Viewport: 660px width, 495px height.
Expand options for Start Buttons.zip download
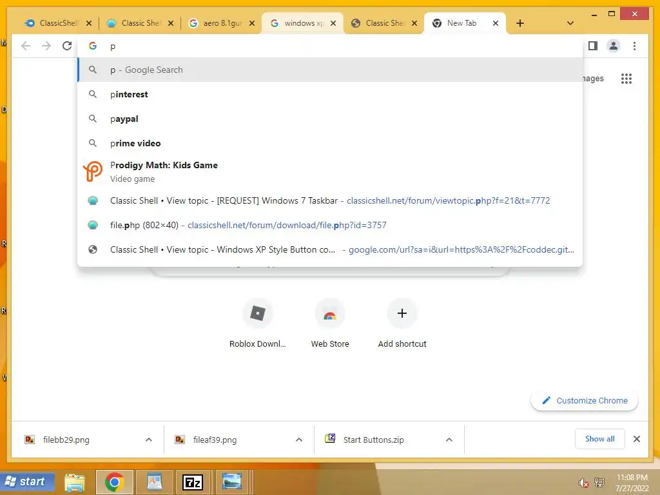pos(449,440)
